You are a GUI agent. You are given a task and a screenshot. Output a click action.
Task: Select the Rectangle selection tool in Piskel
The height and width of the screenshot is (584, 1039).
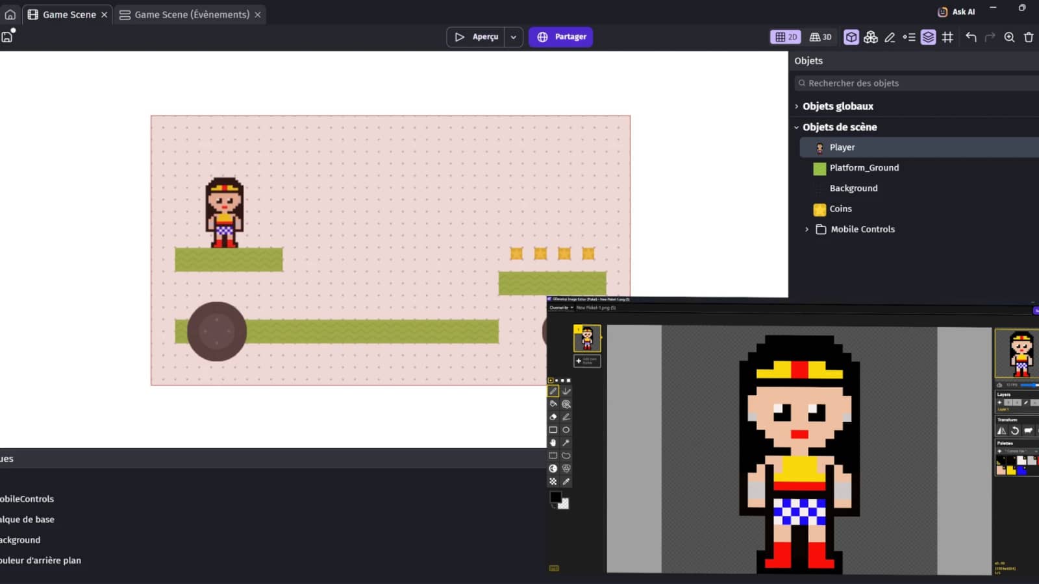tap(553, 456)
